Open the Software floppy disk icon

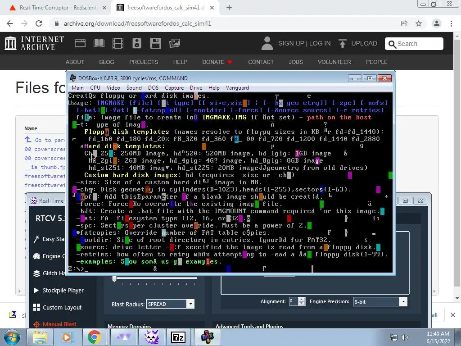click(155, 43)
